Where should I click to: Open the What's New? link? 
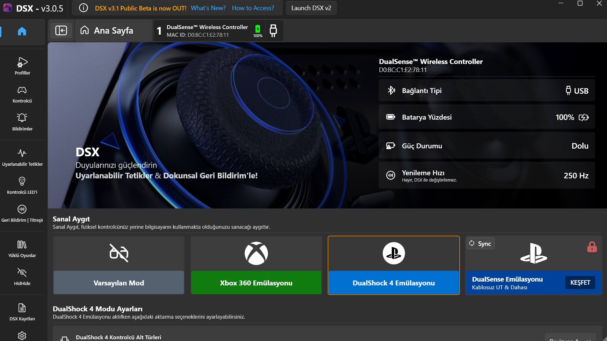point(208,8)
